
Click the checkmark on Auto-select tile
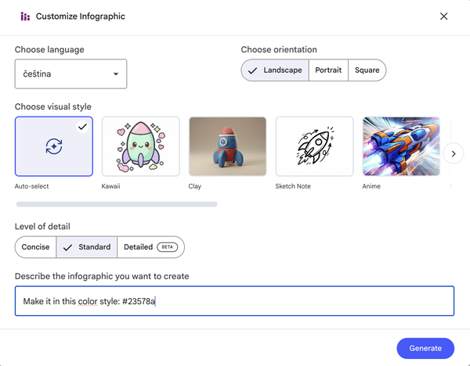click(82, 127)
